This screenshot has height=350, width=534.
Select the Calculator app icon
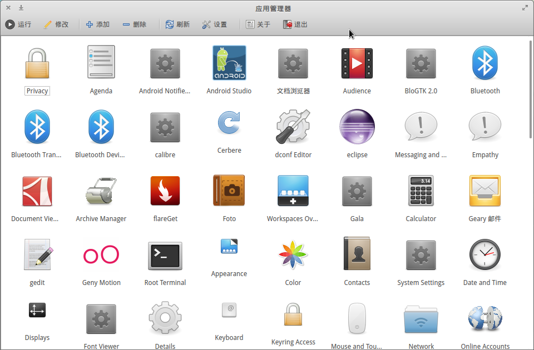click(421, 191)
